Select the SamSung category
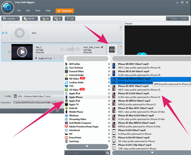 tap(87, 141)
